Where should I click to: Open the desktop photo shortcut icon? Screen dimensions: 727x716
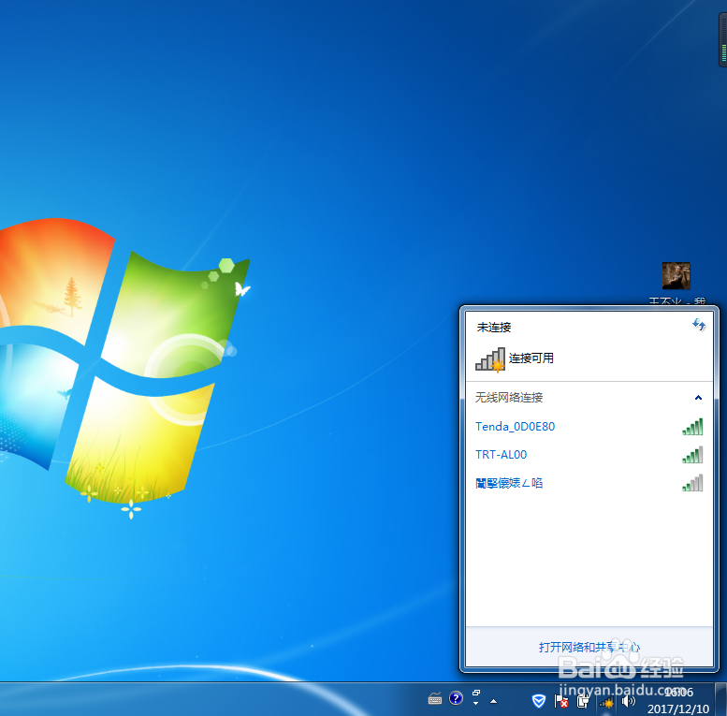coord(676,276)
